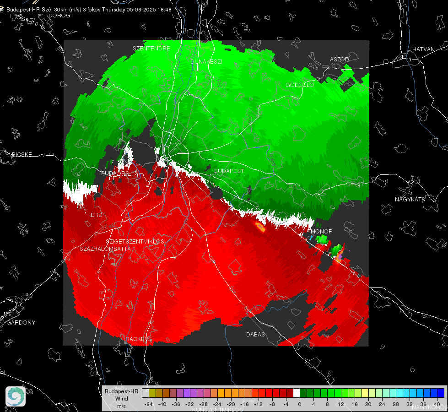
Task: Click the RÁCKEVE city label
Action: coord(139,339)
